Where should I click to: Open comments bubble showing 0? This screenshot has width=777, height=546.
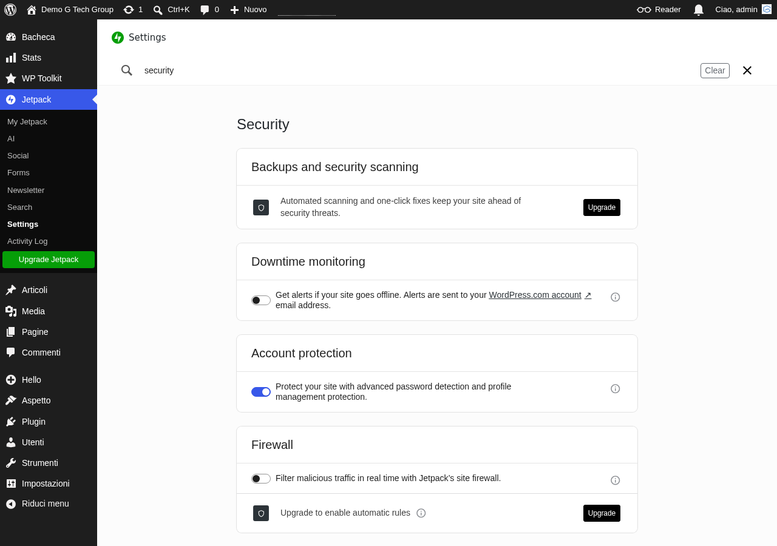(209, 10)
